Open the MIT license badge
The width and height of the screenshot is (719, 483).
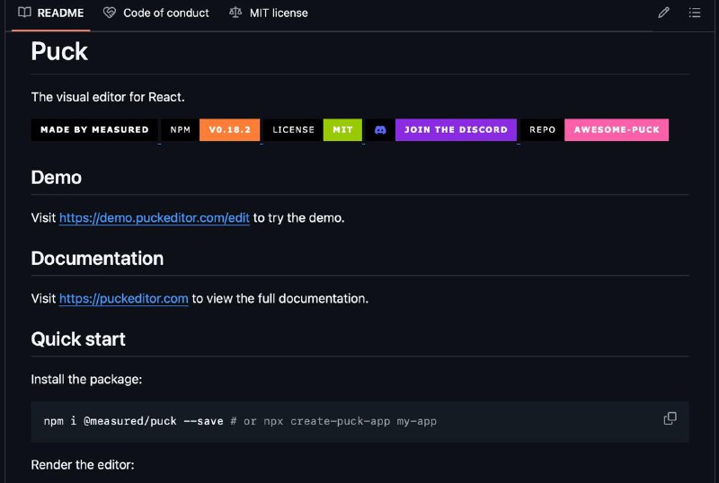pyautogui.click(x=313, y=129)
